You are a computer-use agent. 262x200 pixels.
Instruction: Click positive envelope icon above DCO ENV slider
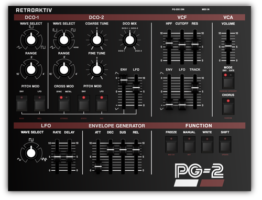point(116,73)
